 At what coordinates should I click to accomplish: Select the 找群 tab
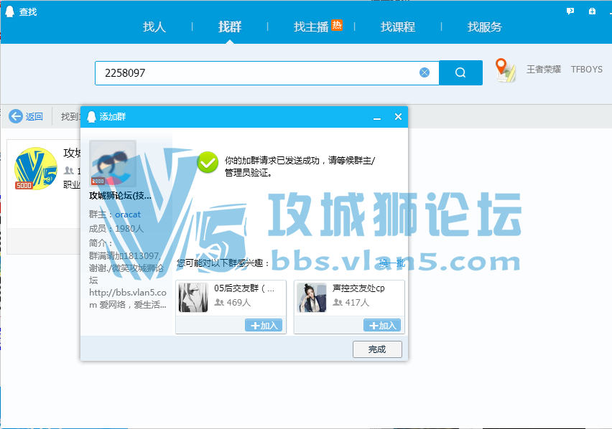(230, 27)
